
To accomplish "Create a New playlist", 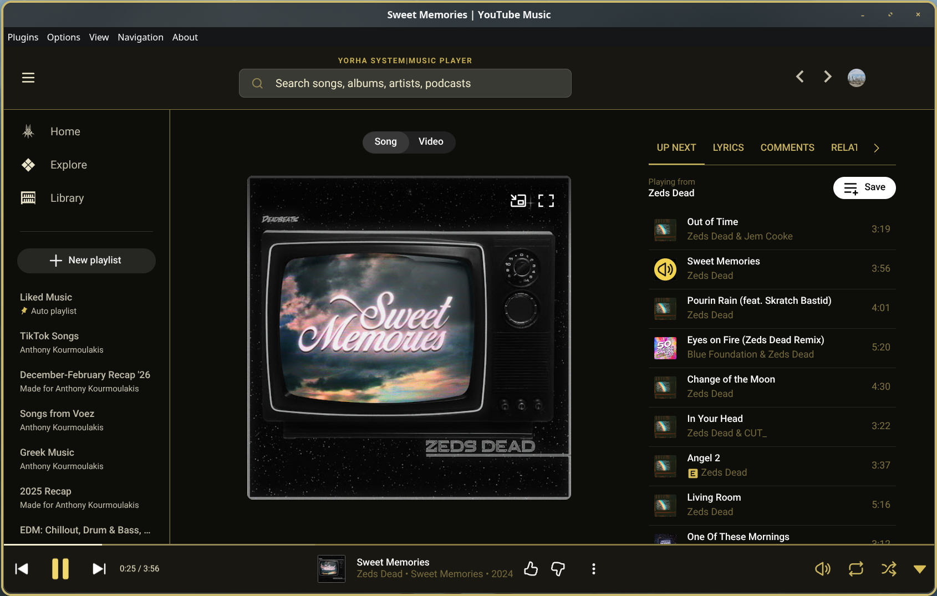I will [x=86, y=261].
